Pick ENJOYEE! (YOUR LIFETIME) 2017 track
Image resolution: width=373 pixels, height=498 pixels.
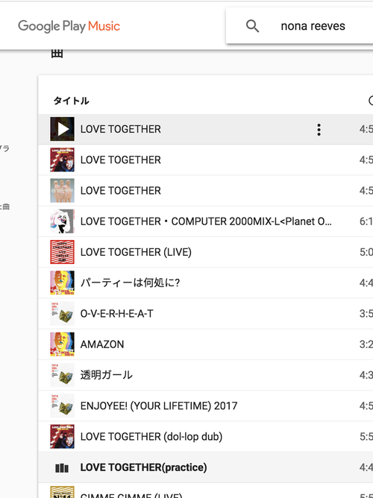coord(206,406)
